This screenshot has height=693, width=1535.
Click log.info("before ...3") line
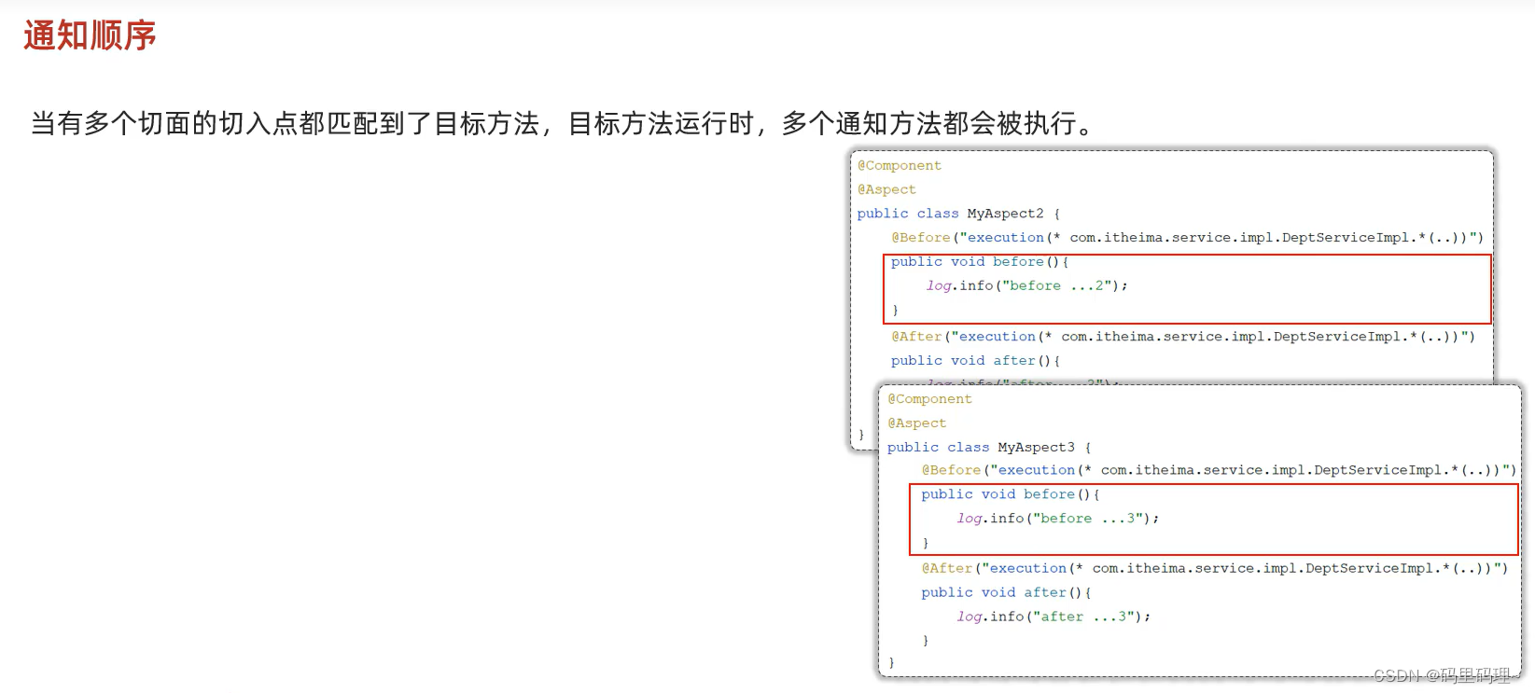[1057, 519]
